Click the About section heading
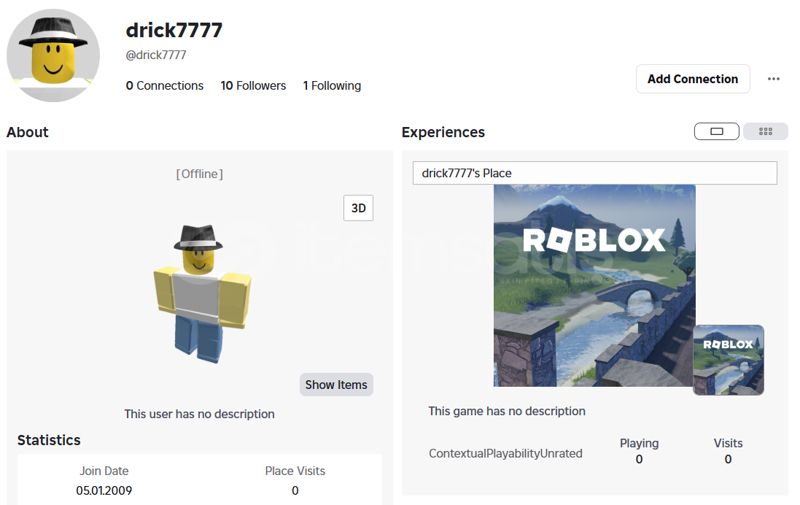 coord(28,132)
